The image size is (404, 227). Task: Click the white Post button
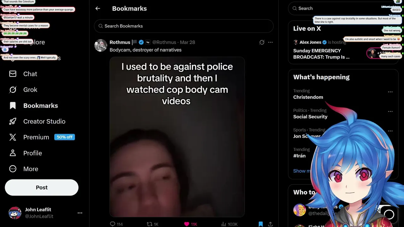(42, 188)
